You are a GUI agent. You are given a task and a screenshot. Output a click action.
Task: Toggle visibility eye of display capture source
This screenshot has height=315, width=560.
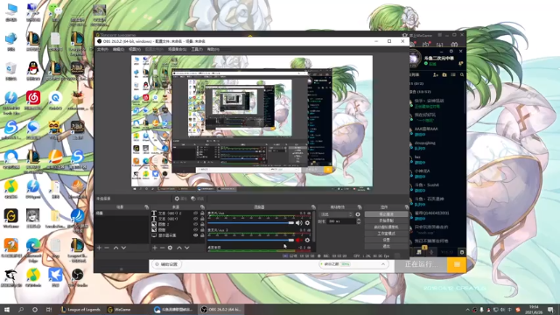point(195,235)
